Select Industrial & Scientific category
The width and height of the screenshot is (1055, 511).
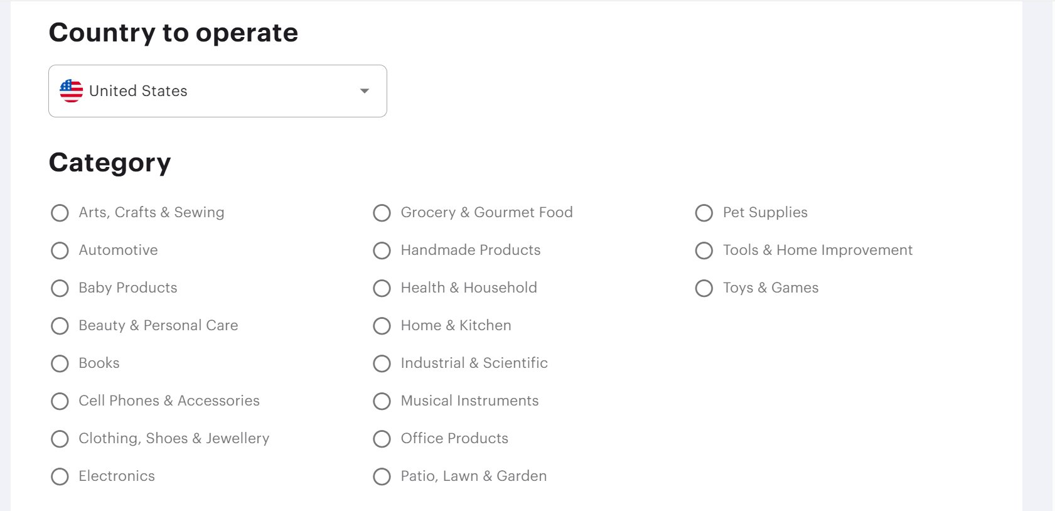(x=382, y=363)
